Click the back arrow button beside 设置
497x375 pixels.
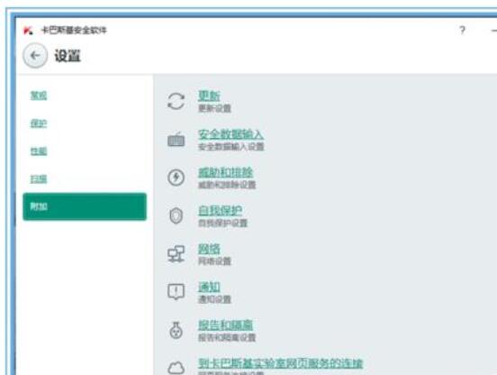coord(35,56)
